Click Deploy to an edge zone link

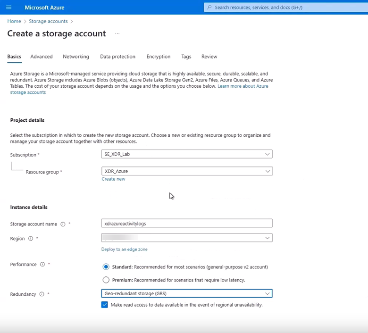(x=124, y=249)
